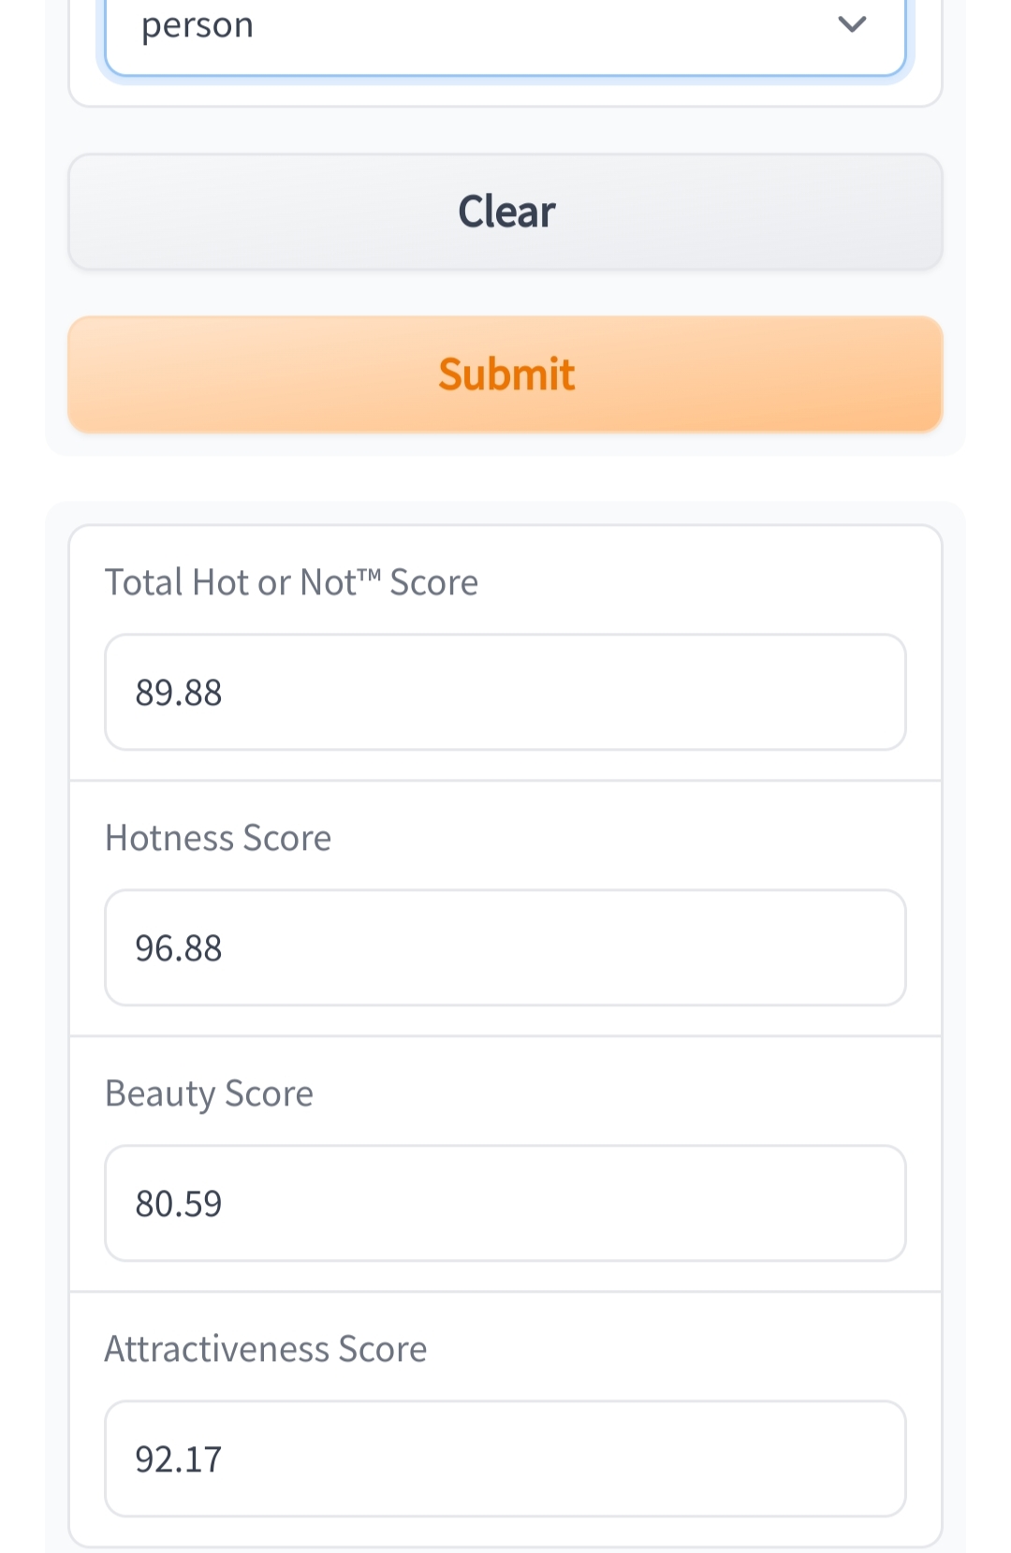The height and width of the screenshot is (1553, 1011).
Task: Click the trademark symbol in score label
Action: 369,575
